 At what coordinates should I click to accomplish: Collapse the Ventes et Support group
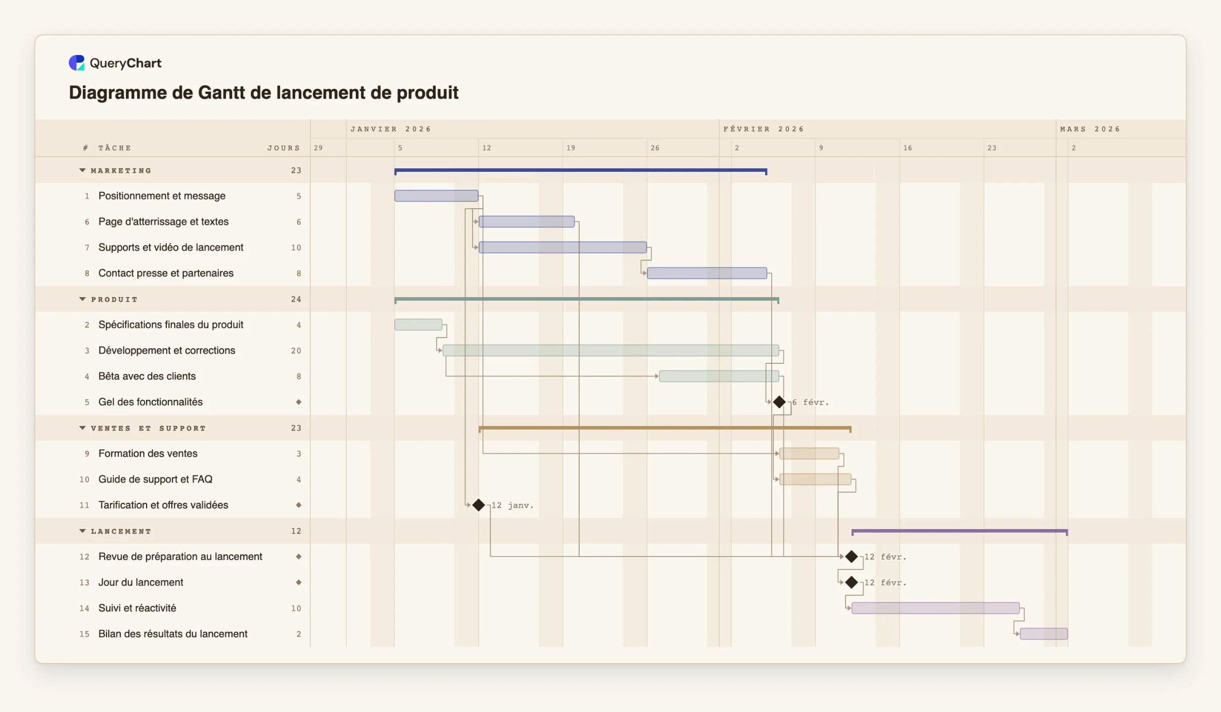tap(82, 428)
